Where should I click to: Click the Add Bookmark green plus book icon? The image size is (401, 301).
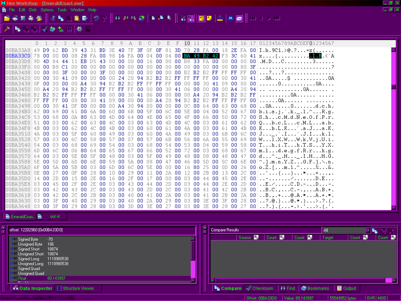pos(52,29)
